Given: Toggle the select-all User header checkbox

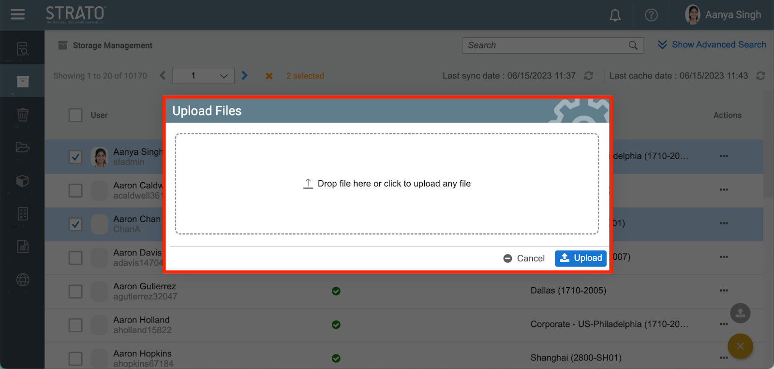Looking at the screenshot, I should [x=75, y=115].
